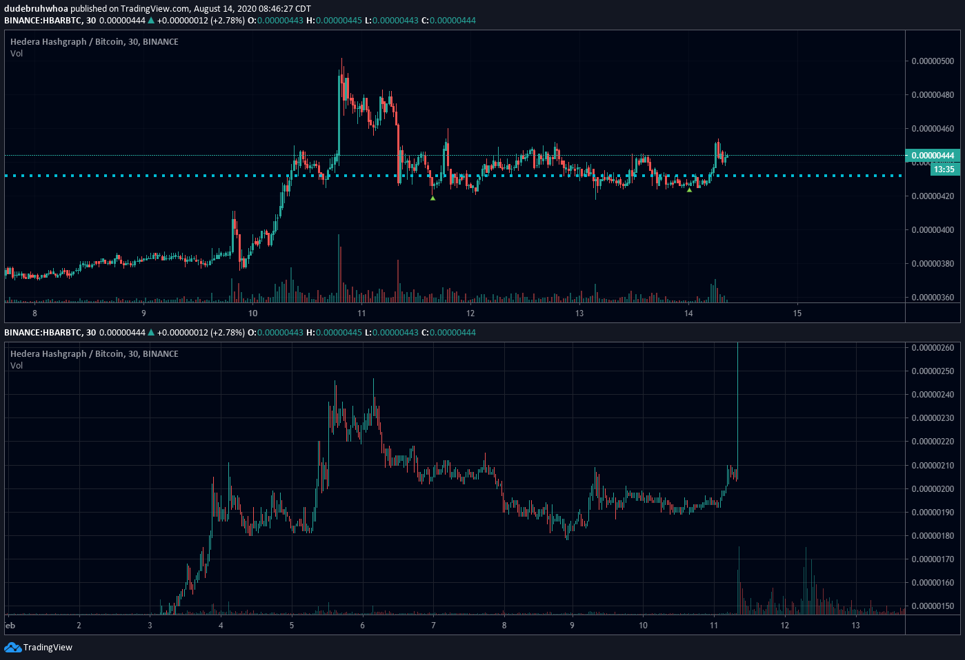965x660 pixels.
Task: Click date 3 on the lower chart time axis
Action: (150, 626)
